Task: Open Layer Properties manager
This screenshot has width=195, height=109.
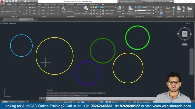Action: (x=86, y=10)
